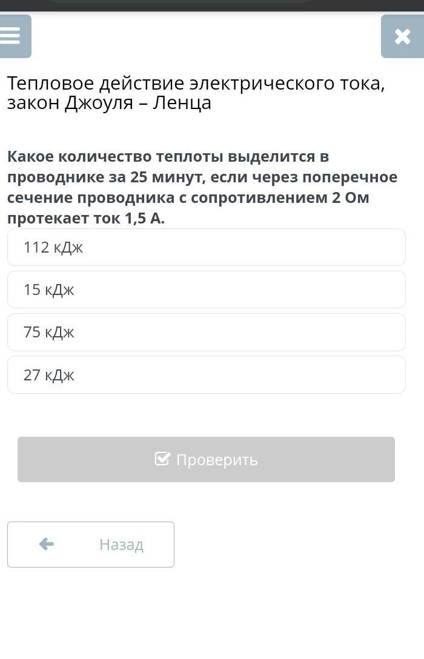The height and width of the screenshot is (659, 424).
Task: Close the quiz with the X icon
Action: pyautogui.click(x=402, y=36)
